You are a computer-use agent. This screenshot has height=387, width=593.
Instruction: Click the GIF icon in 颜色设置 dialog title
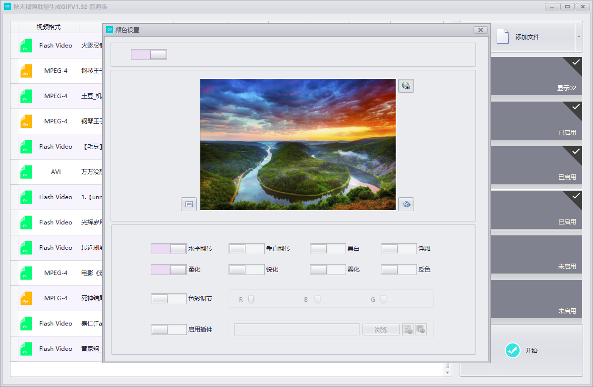click(110, 29)
